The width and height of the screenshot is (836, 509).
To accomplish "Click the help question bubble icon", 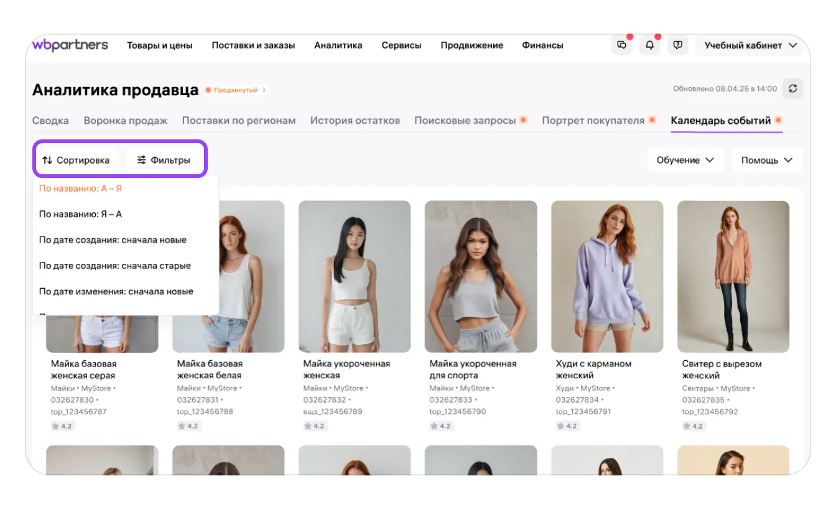I will [x=678, y=45].
